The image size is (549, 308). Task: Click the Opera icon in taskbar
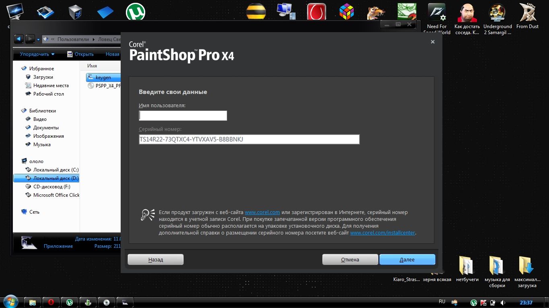pyautogui.click(x=51, y=302)
